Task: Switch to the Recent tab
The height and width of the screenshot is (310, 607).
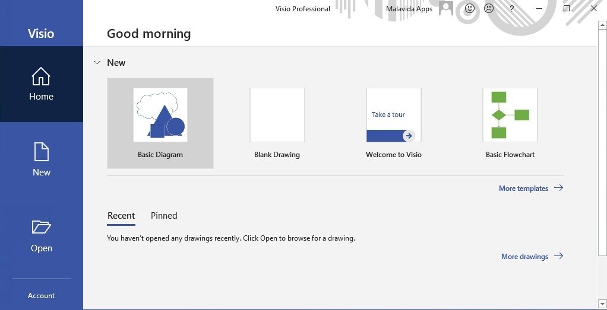Action: click(x=121, y=216)
